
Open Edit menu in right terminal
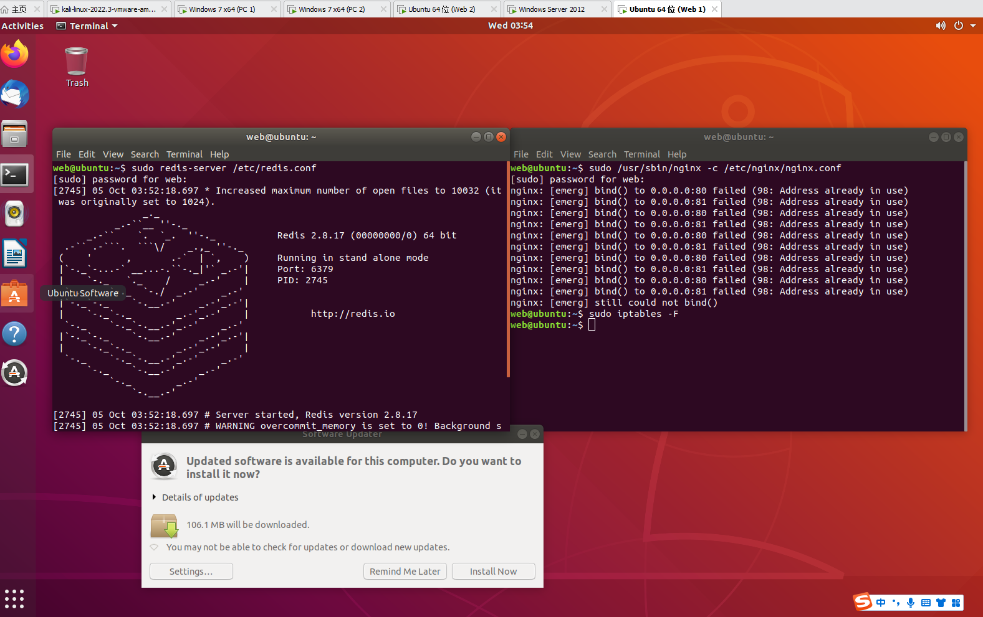tap(544, 154)
